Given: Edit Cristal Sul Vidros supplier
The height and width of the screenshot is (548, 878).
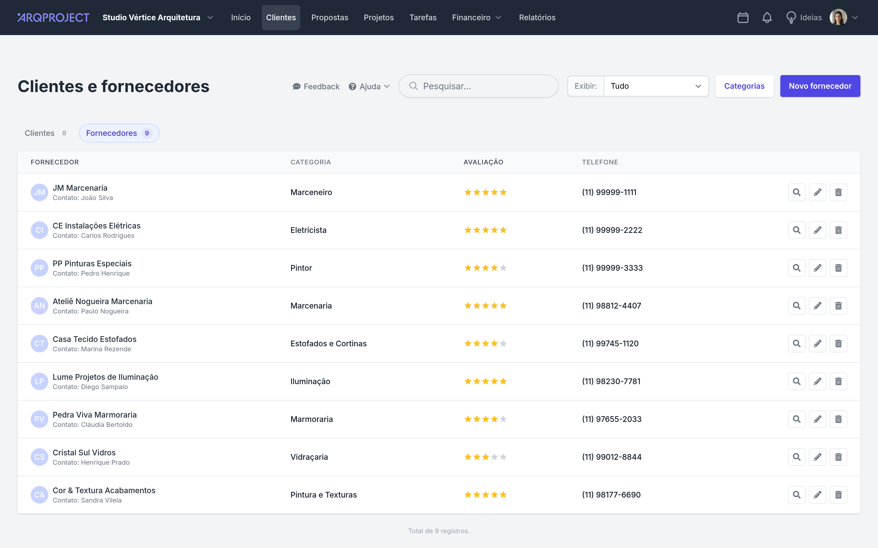Looking at the screenshot, I should click(817, 457).
